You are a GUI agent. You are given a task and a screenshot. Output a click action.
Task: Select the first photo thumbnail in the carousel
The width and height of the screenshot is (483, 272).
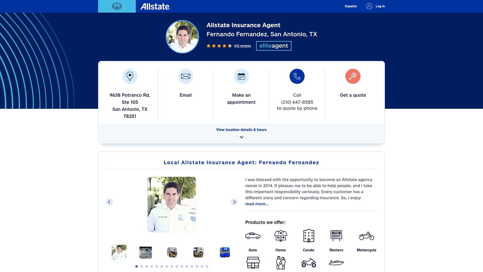tap(119, 251)
